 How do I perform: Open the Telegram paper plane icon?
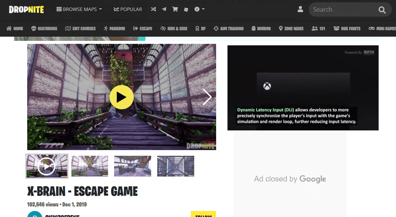pos(164,9)
